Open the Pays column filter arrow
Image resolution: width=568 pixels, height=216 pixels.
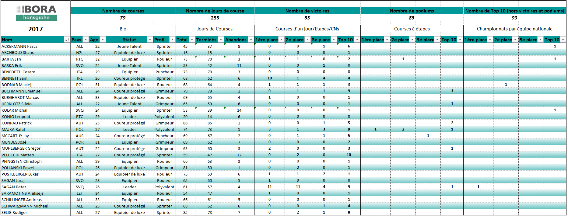(x=86, y=40)
